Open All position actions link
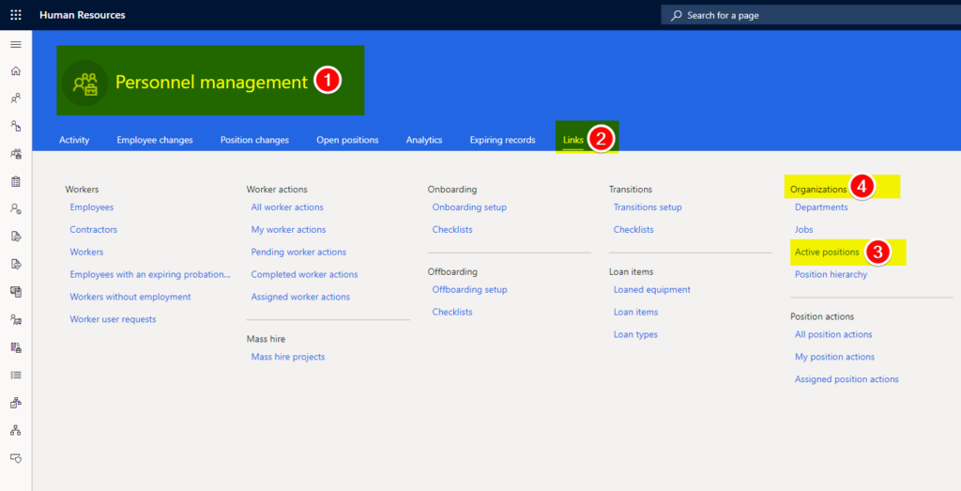961x491 pixels. tap(833, 334)
